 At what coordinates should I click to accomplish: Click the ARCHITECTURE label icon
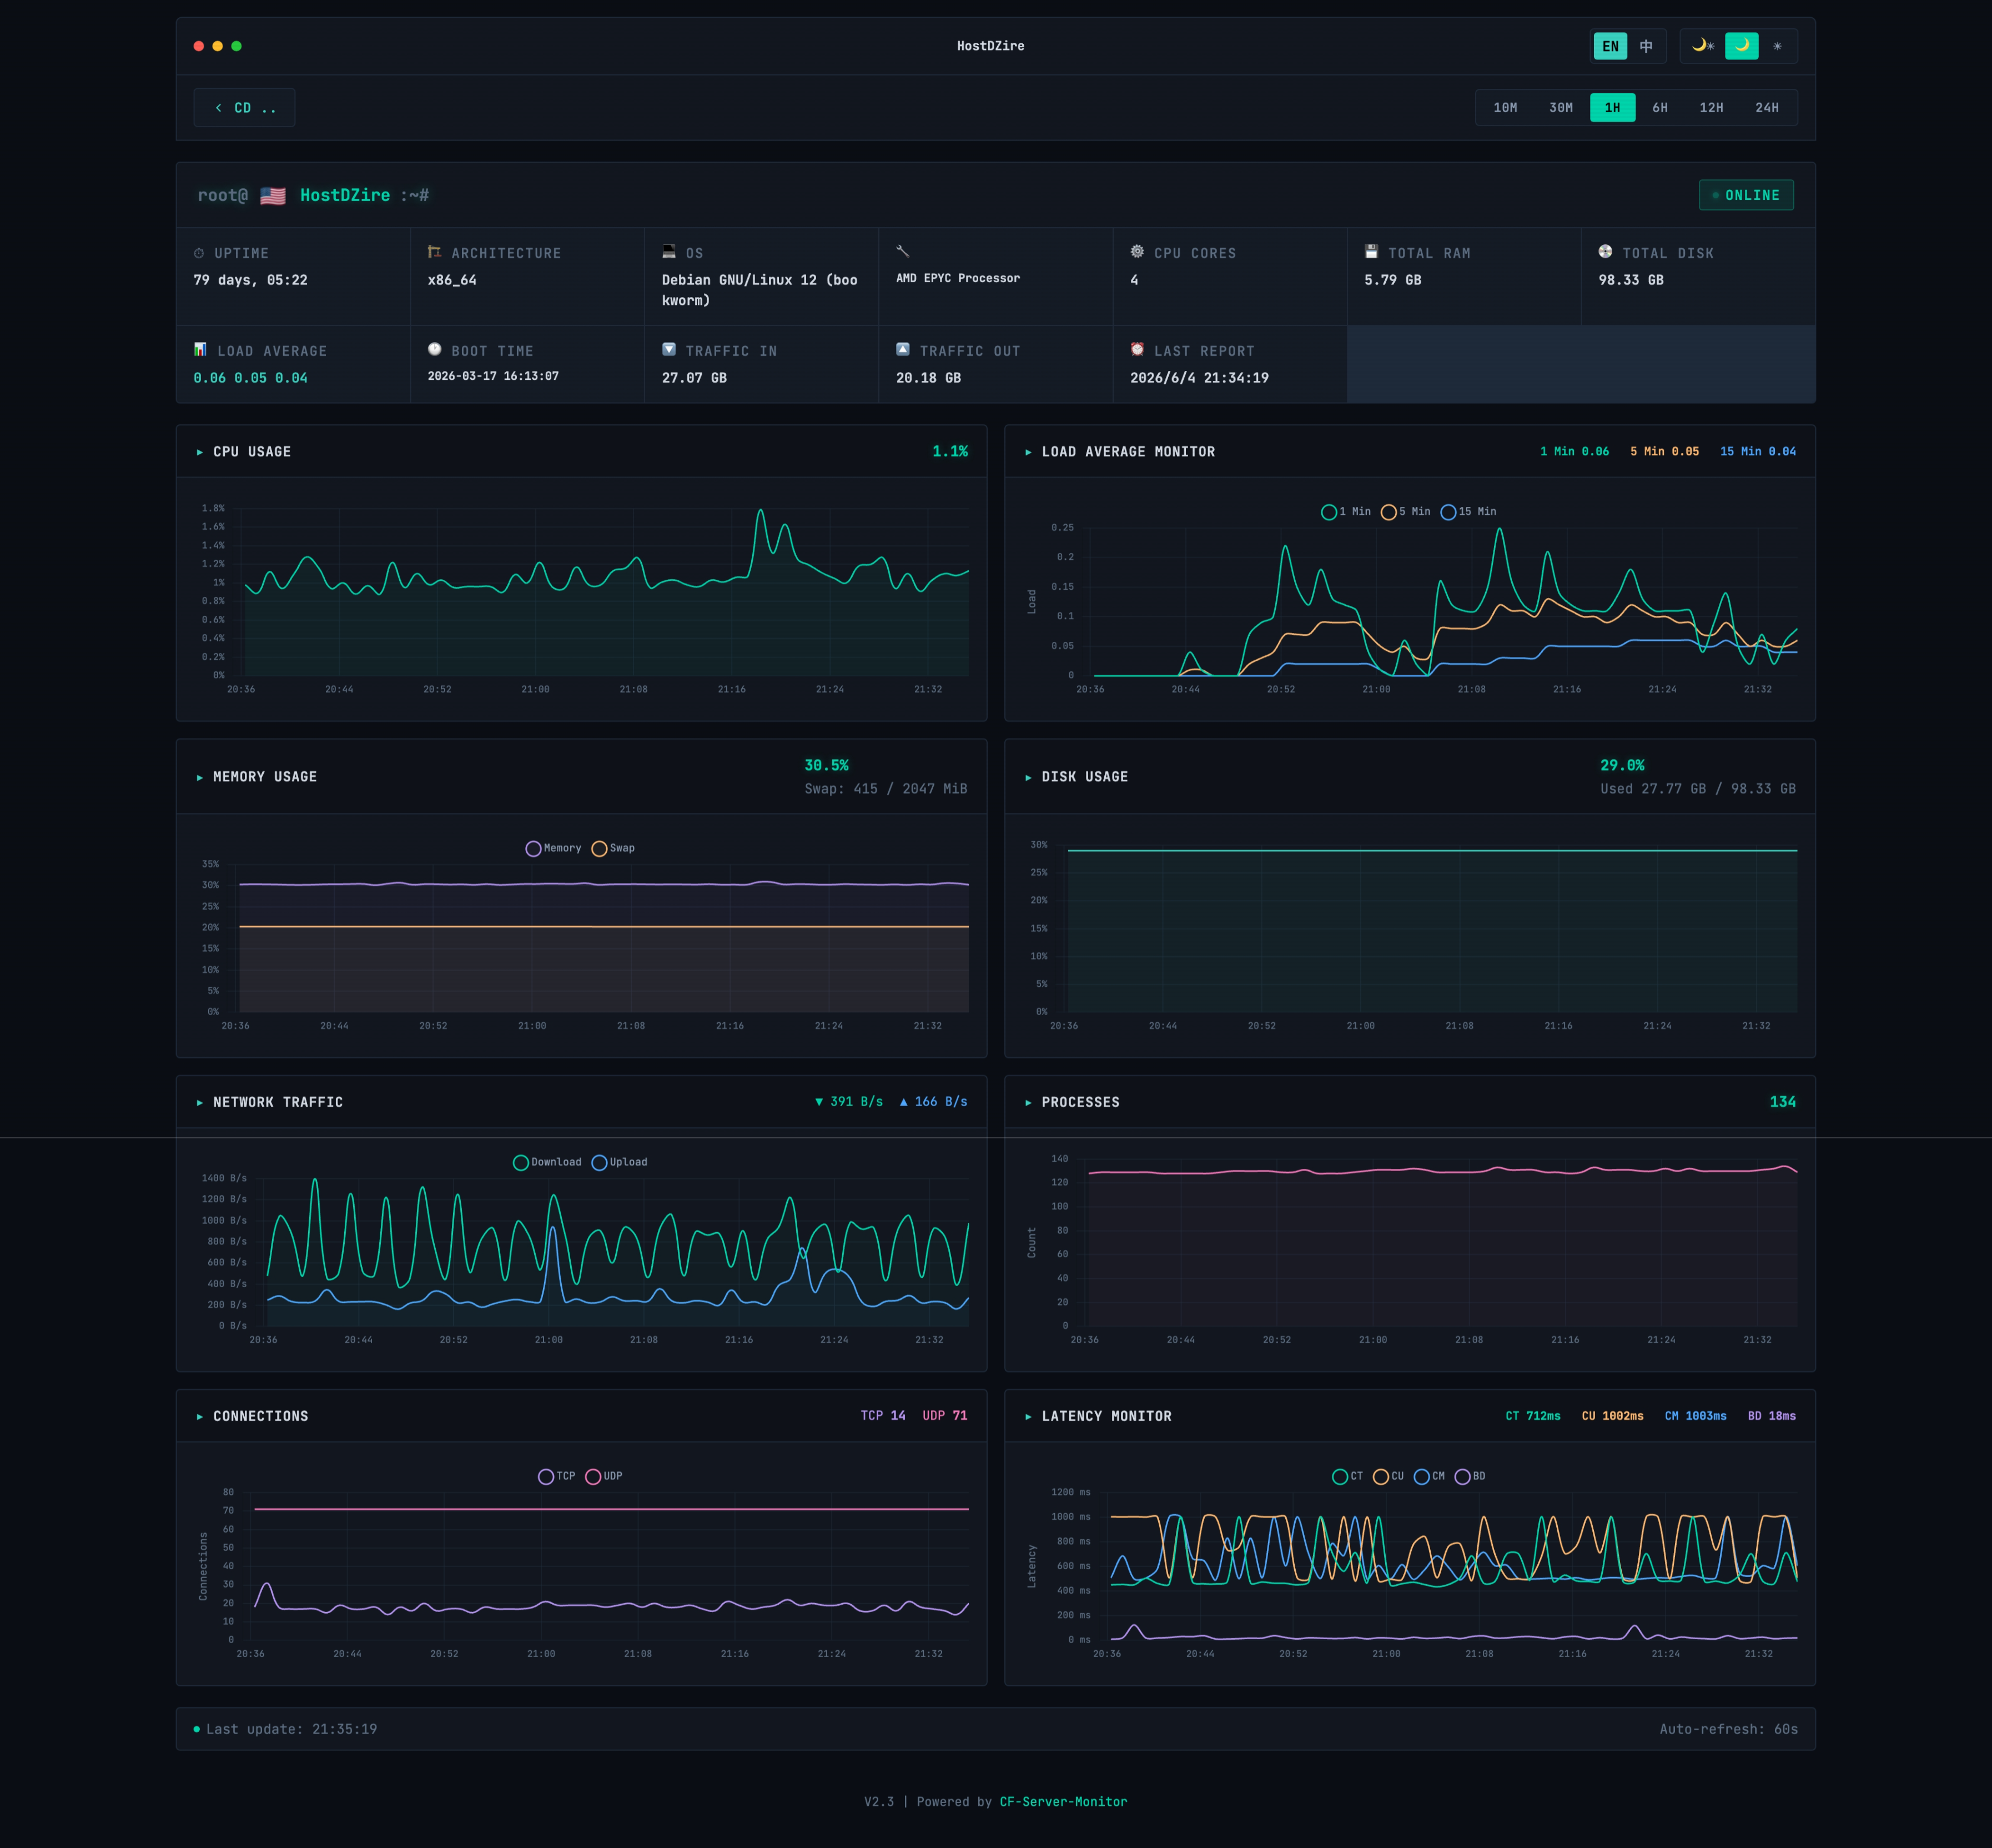434,252
